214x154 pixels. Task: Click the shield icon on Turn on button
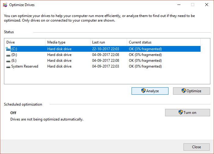180,112
